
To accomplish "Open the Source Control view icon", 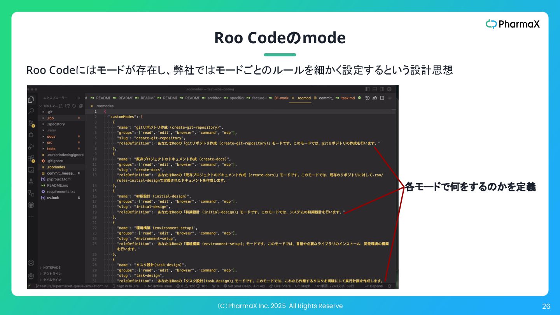I will coord(31,123).
